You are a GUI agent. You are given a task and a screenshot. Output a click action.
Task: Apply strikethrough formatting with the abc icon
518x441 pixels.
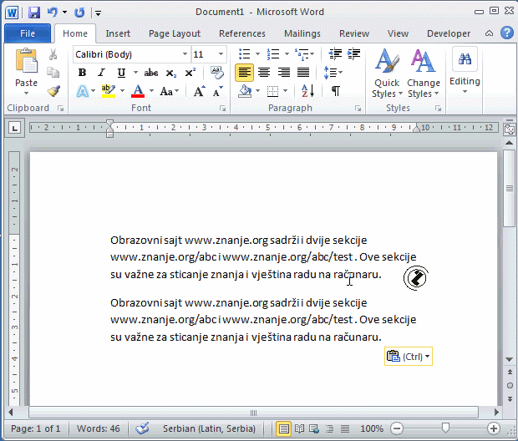pyautogui.click(x=151, y=73)
